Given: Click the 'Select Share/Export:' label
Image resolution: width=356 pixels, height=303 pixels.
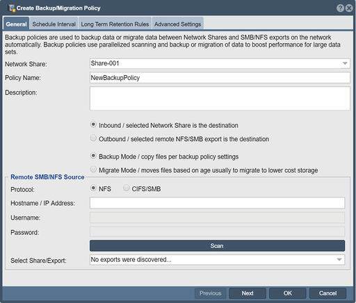Looking at the screenshot, I should click(x=38, y=261).
